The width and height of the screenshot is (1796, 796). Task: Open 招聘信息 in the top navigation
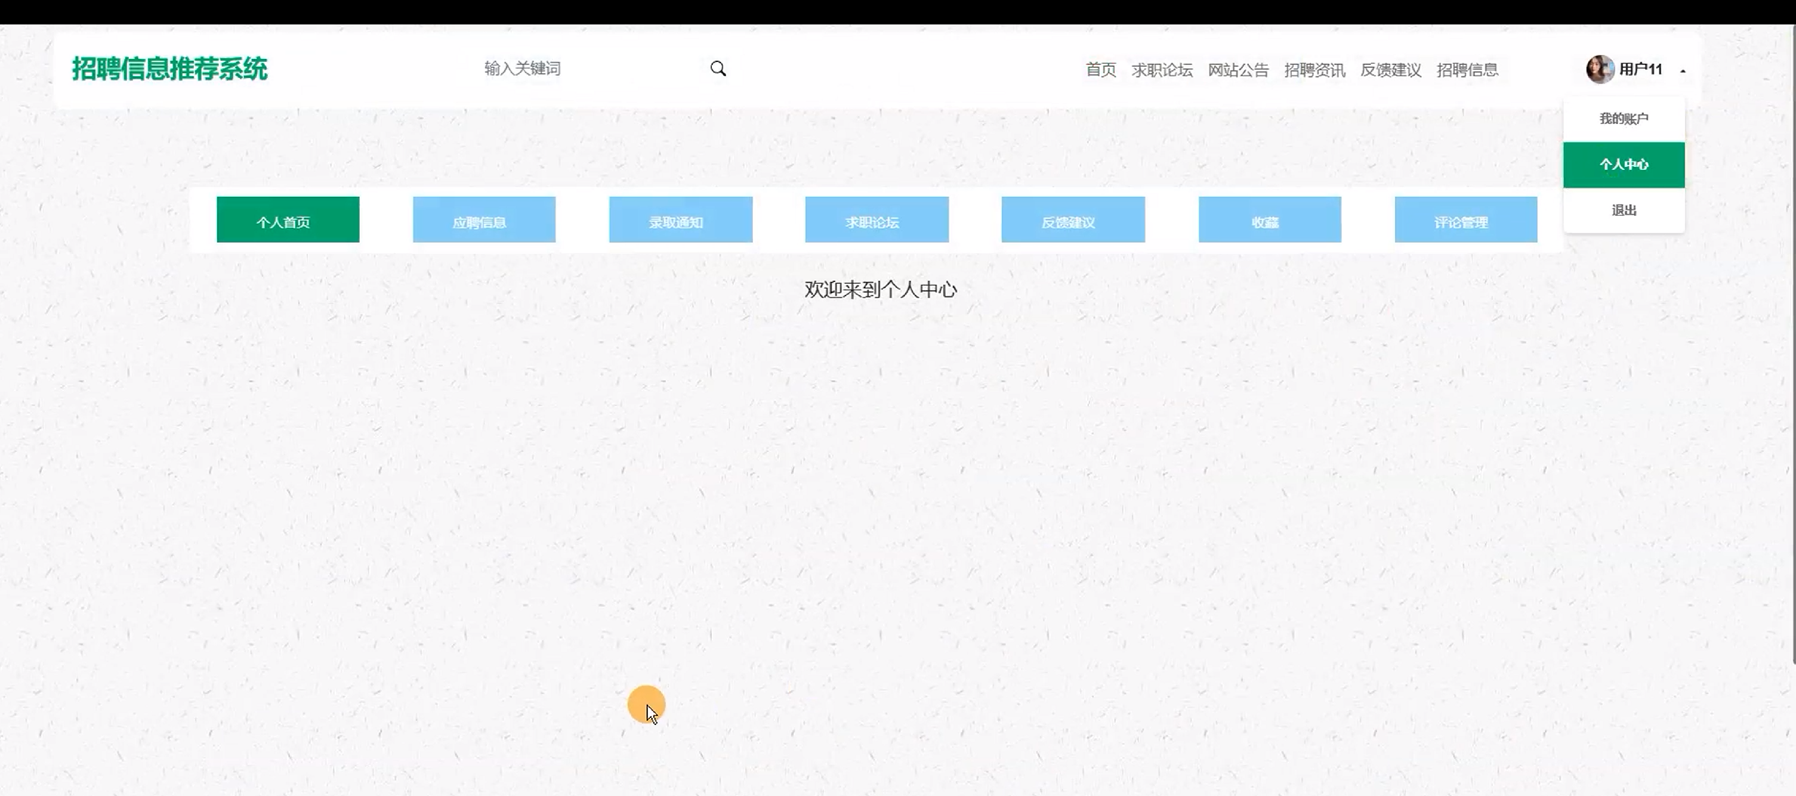click(1467, 70)
